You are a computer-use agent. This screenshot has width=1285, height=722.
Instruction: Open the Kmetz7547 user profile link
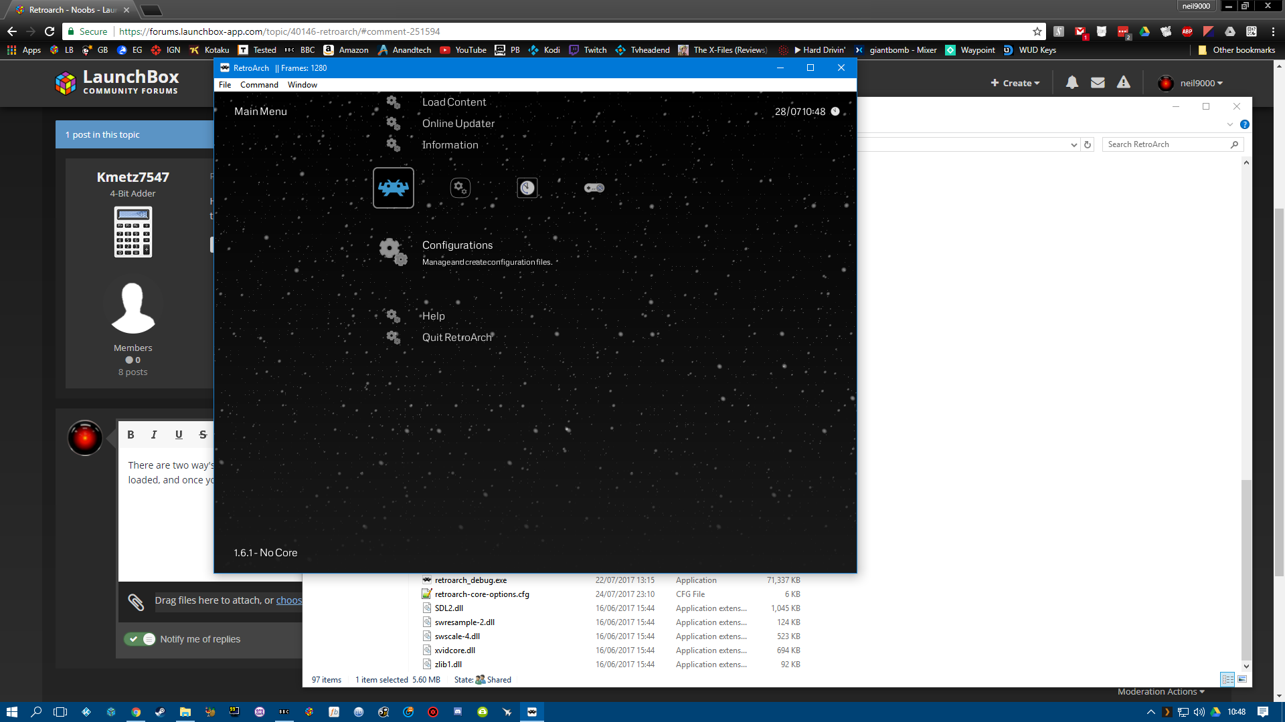[x=133, y=177]
